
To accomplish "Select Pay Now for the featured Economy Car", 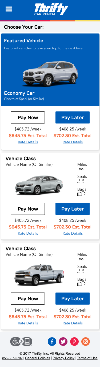I will pyautogui.click(x=28, y=118).
